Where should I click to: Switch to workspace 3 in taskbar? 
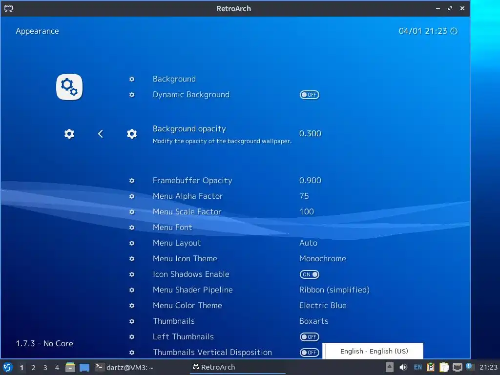pyautogui.click(x=45, y=368)
